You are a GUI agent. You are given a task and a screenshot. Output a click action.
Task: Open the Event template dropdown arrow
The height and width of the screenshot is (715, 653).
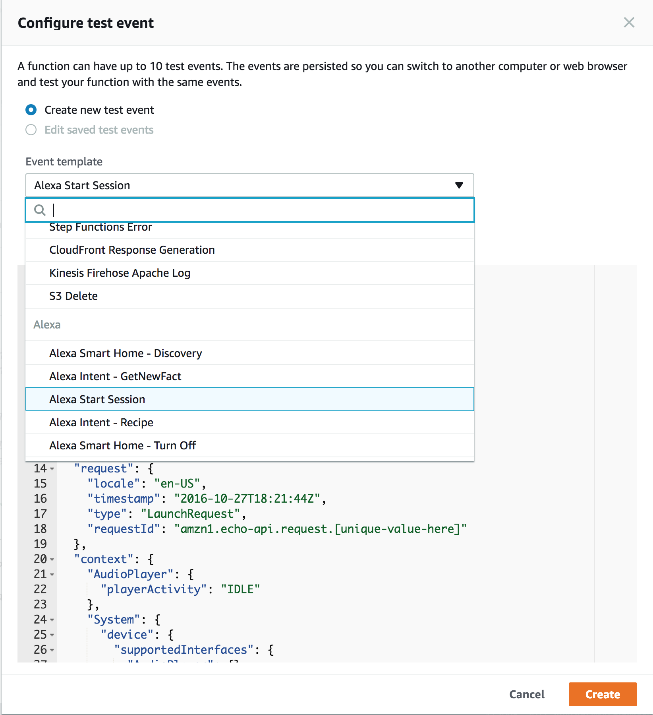(x=459, y=185)
